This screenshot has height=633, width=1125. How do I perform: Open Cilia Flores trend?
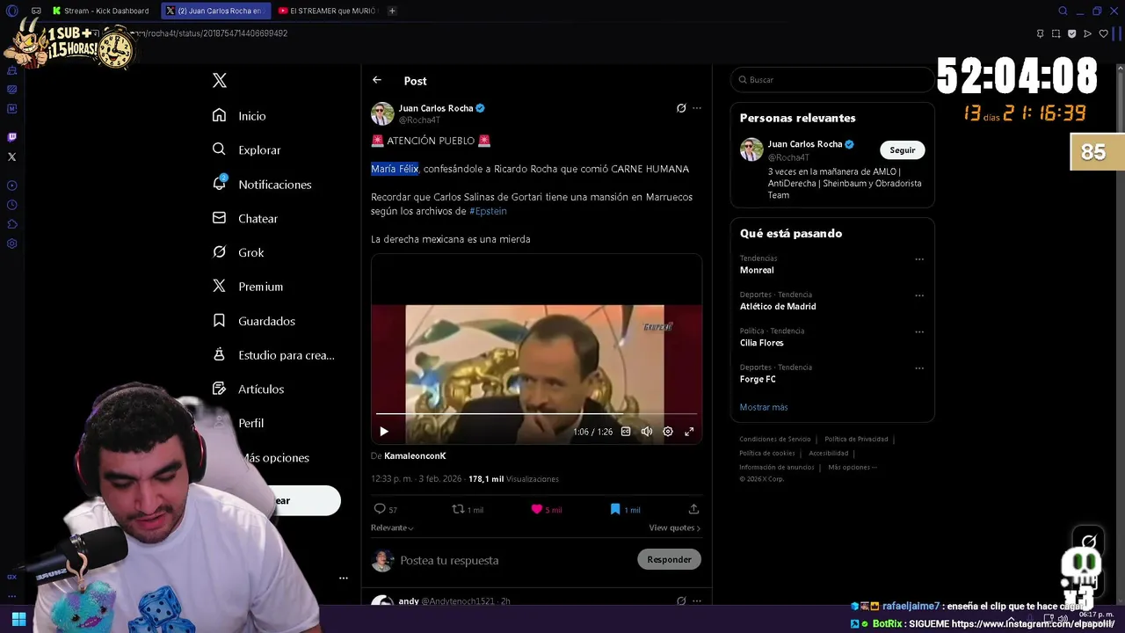(761, 343)
